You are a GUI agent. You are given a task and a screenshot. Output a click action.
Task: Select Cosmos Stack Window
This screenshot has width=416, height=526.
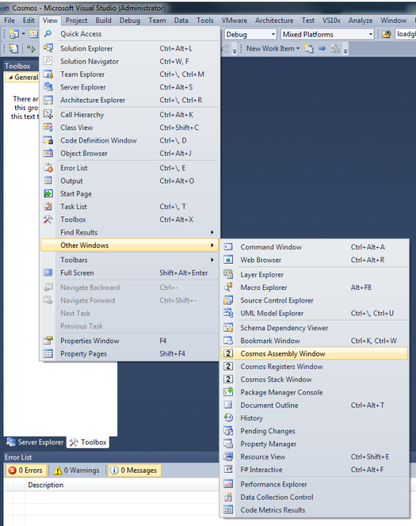(x=314, y=379)
